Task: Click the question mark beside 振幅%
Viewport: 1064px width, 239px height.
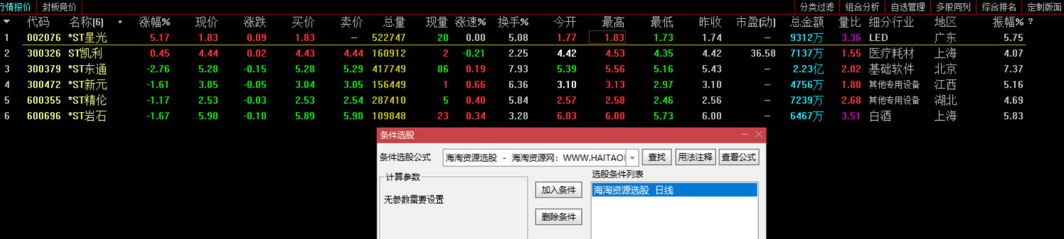Action: tap(1030, 22)
